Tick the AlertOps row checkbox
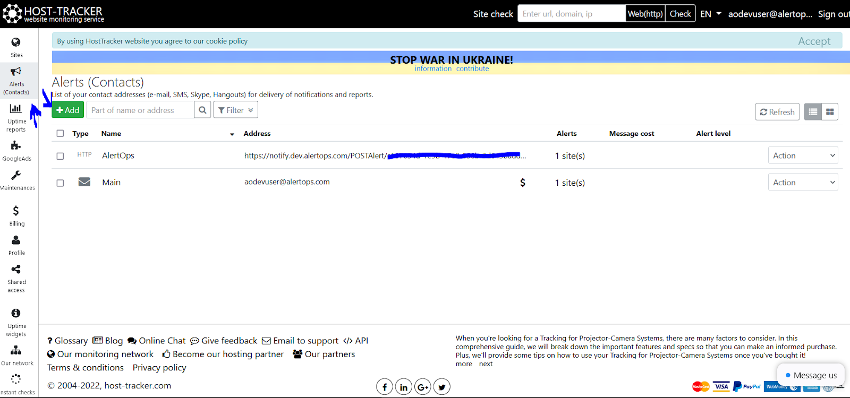This screenshot has height=398, width=850. pos(60,156)
